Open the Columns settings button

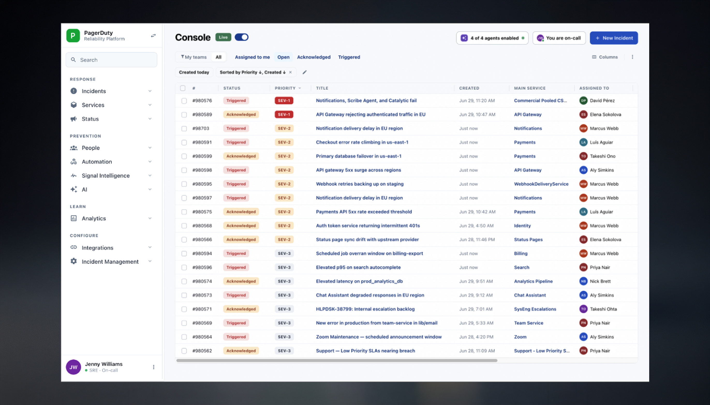[x=605, y=57]
